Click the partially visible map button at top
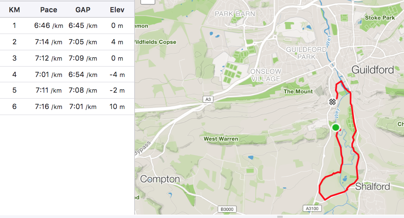The image size is (404, 218). pos(147,2)
